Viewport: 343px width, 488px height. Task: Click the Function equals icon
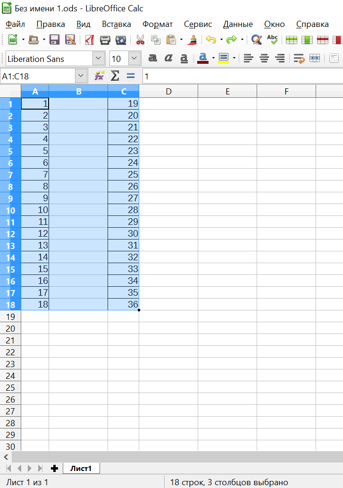131,76
